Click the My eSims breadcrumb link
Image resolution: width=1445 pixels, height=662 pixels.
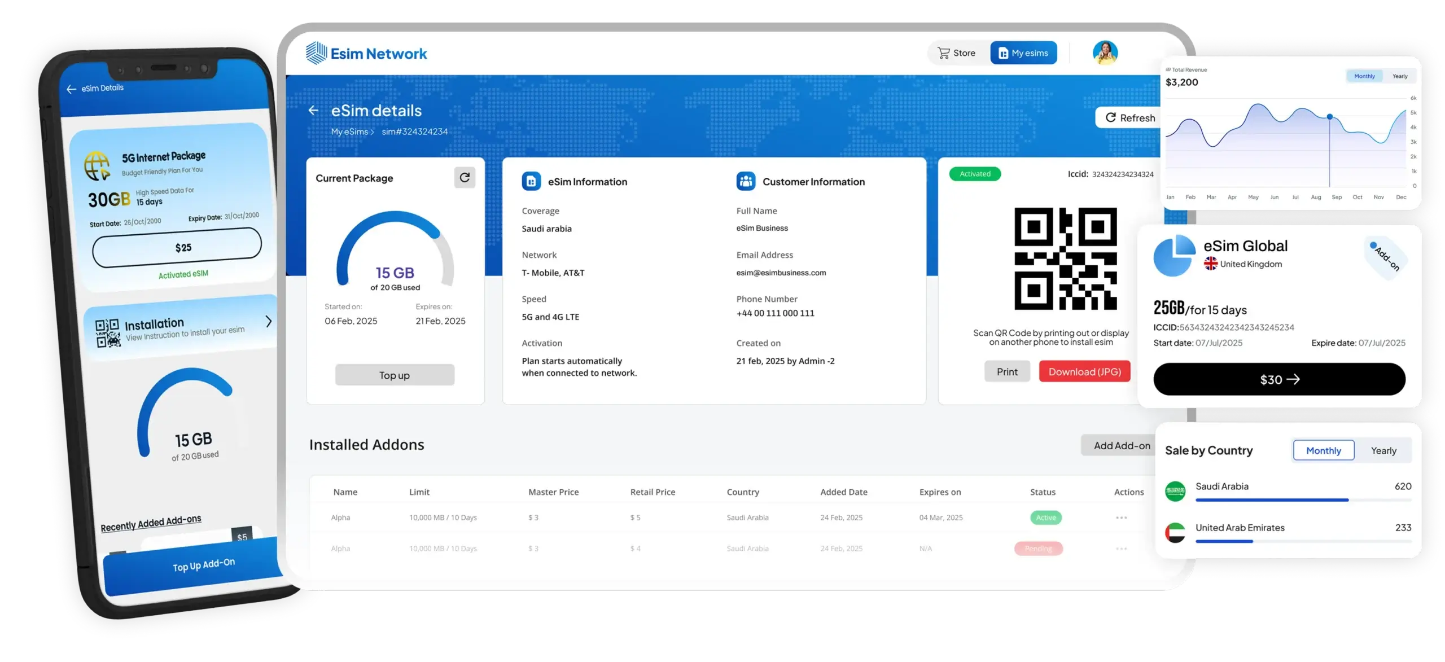349,131
